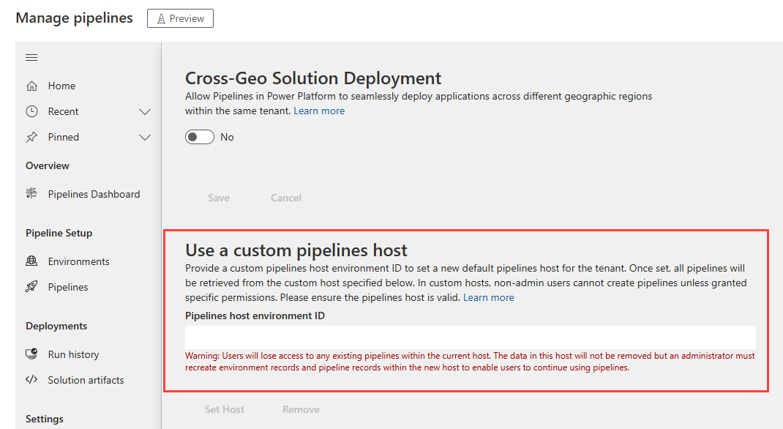Click the Pipelines rocket icon
The height and width of the screenshot is (429, 783).
(x=32, y=287)
